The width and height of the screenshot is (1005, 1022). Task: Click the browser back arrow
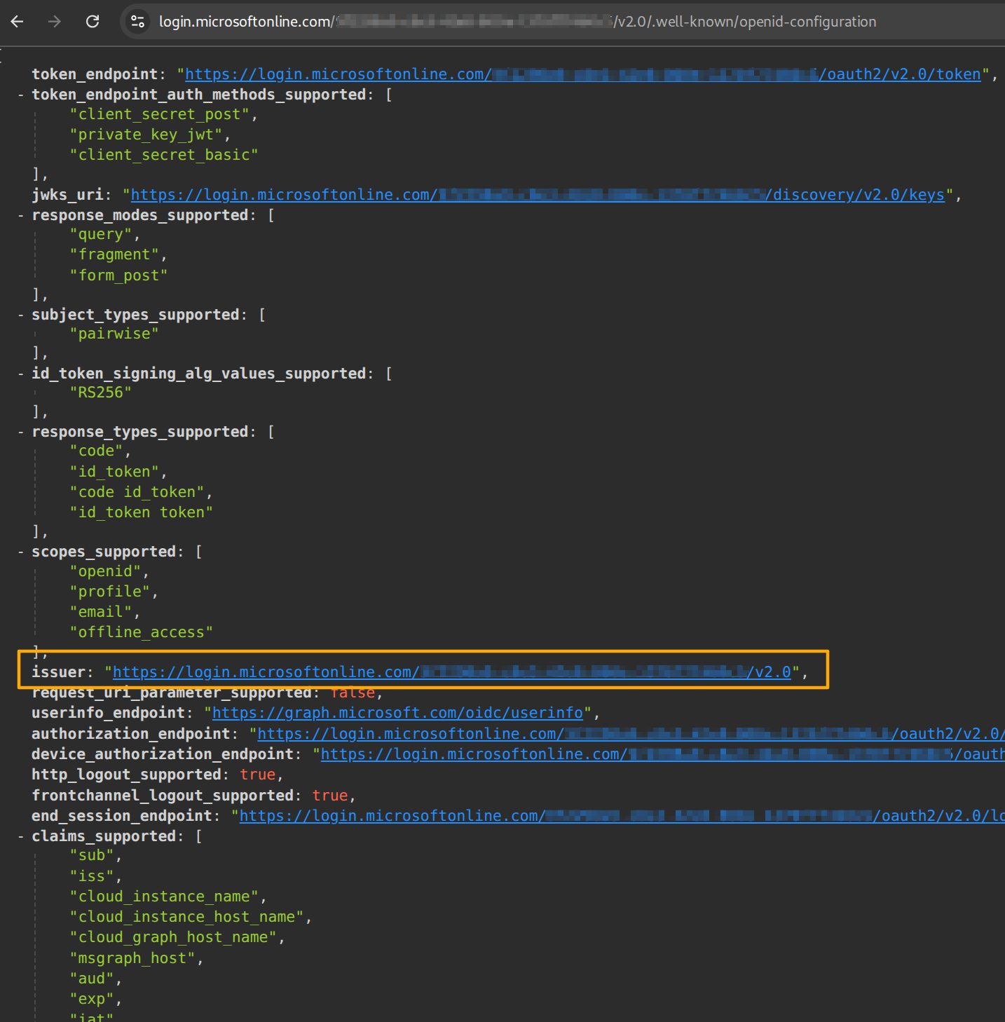point(17,22)
